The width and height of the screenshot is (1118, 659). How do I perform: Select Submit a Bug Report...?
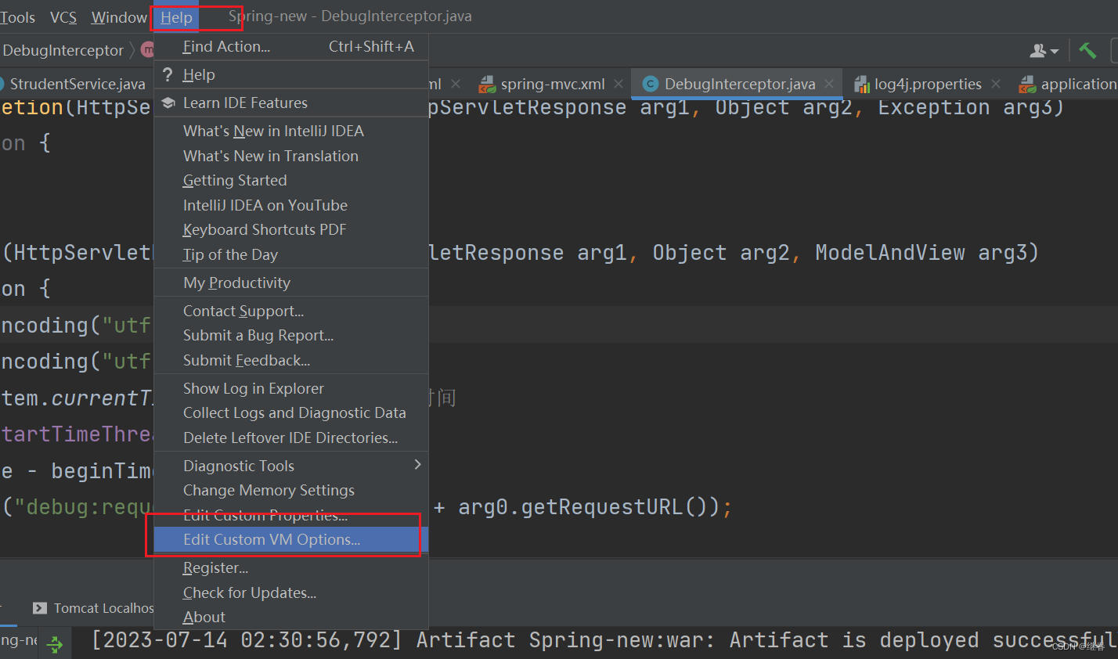point(291,336)
